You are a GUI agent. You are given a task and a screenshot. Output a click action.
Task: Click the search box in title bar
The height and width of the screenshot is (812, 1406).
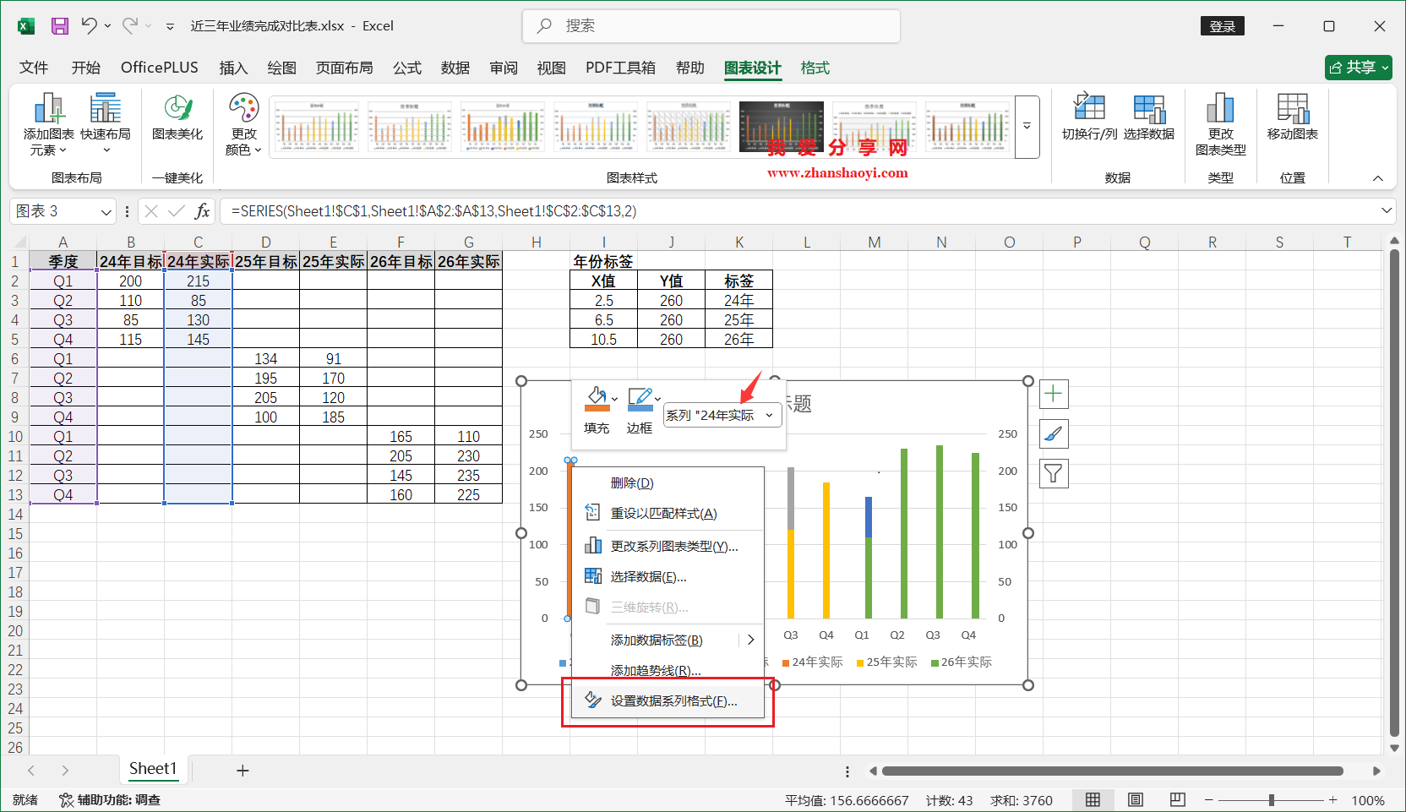[x=711, y=26]
